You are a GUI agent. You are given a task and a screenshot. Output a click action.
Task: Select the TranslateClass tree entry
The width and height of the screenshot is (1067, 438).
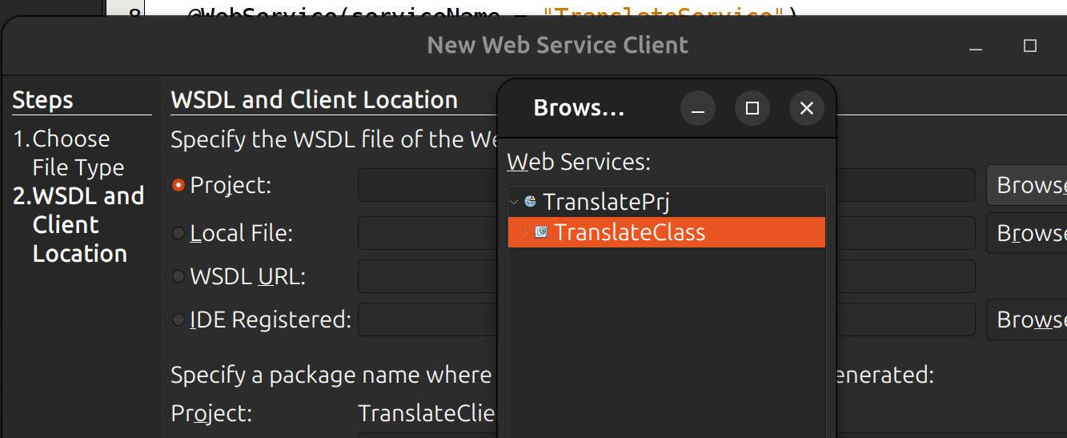click(629, 232)
